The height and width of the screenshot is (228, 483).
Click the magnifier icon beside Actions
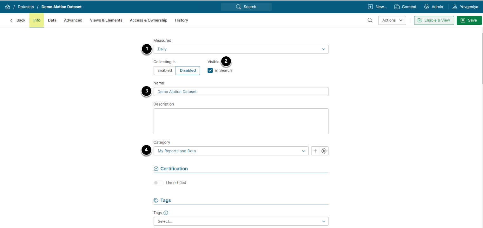tap(370, 20)
